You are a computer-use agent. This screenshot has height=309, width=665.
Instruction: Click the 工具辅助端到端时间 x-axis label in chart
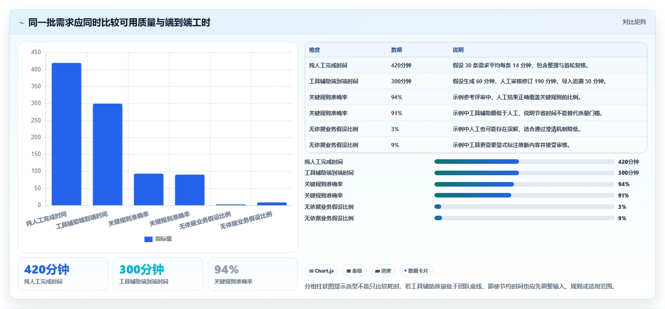(x=82, y=220)
